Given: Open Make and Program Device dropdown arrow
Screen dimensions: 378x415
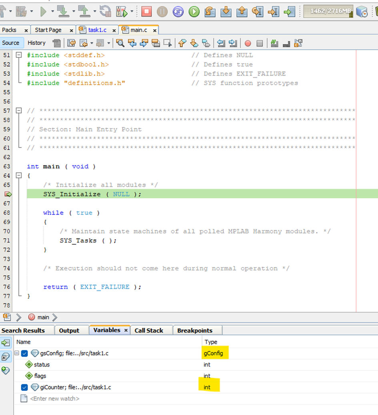Looking at the screenshot, I should [x=74, y=11].
